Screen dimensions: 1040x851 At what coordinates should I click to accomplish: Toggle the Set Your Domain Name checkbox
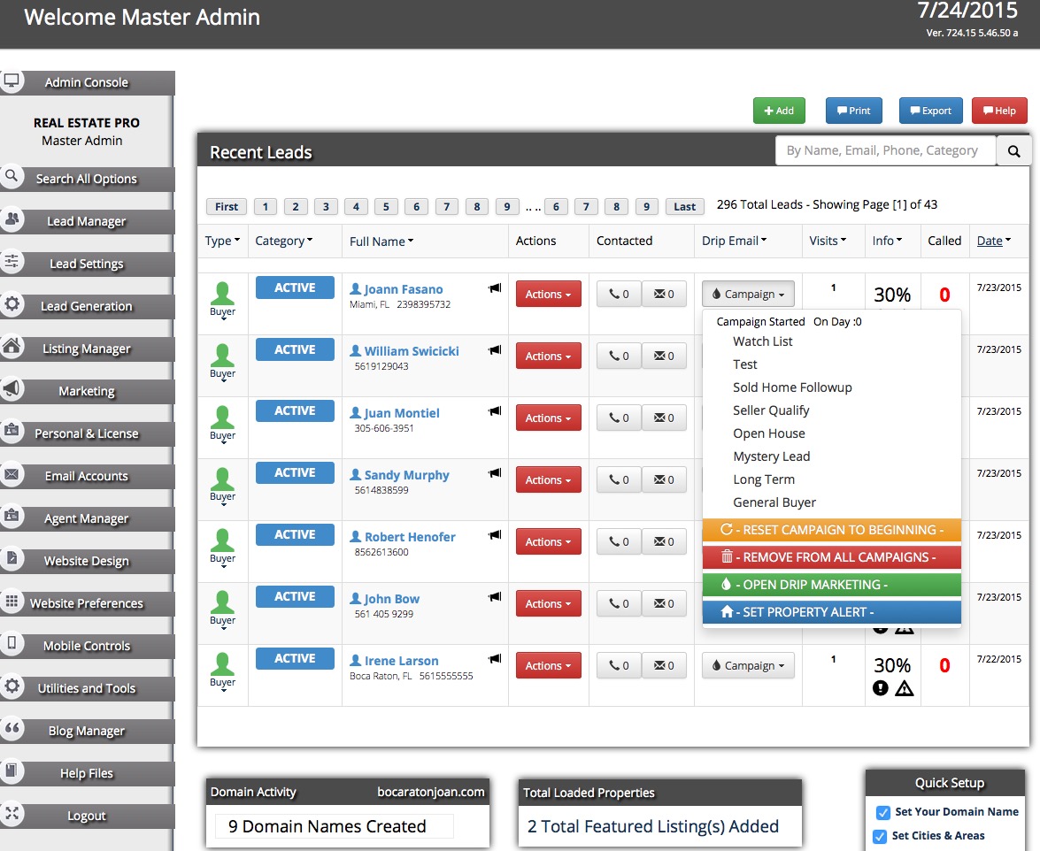point(882,812)
